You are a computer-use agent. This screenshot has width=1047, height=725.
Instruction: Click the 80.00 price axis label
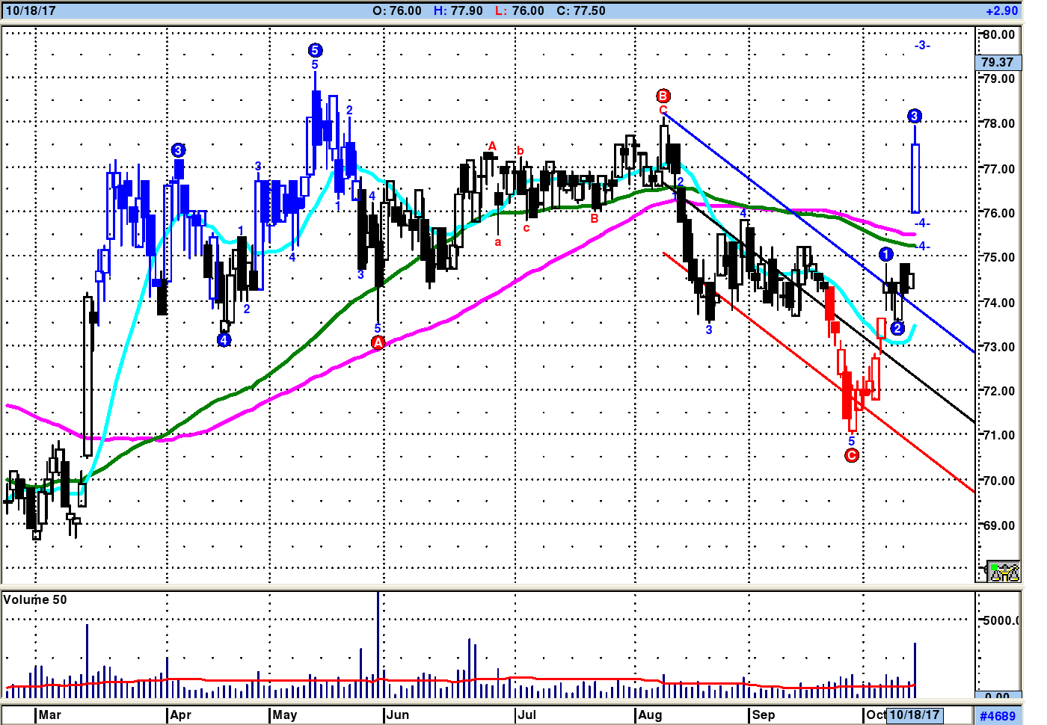click(x=999, y=34)
